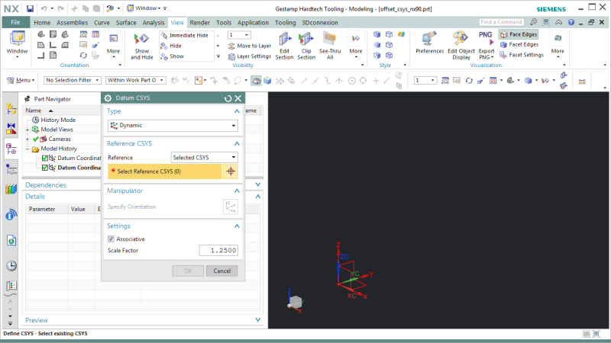The width and height of the screenshot is (611, 343).
Task: Switch to the Curve tab
Action: click(x=102, y=23)
